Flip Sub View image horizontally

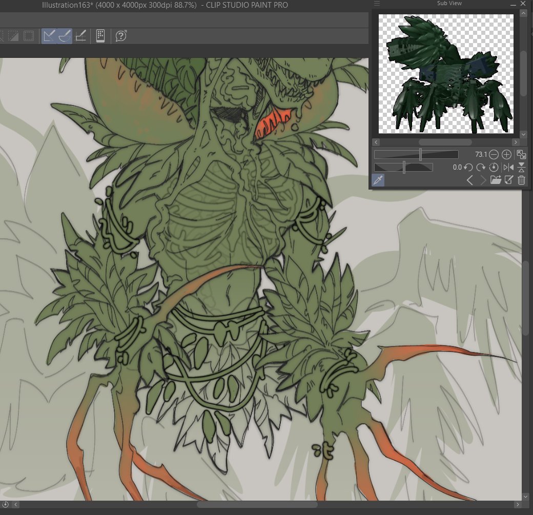click(x=508, y=167)
